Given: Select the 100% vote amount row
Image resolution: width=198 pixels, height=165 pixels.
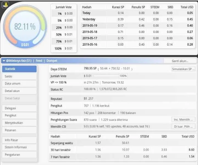Looking at the screenshot, I should [64, 48].
